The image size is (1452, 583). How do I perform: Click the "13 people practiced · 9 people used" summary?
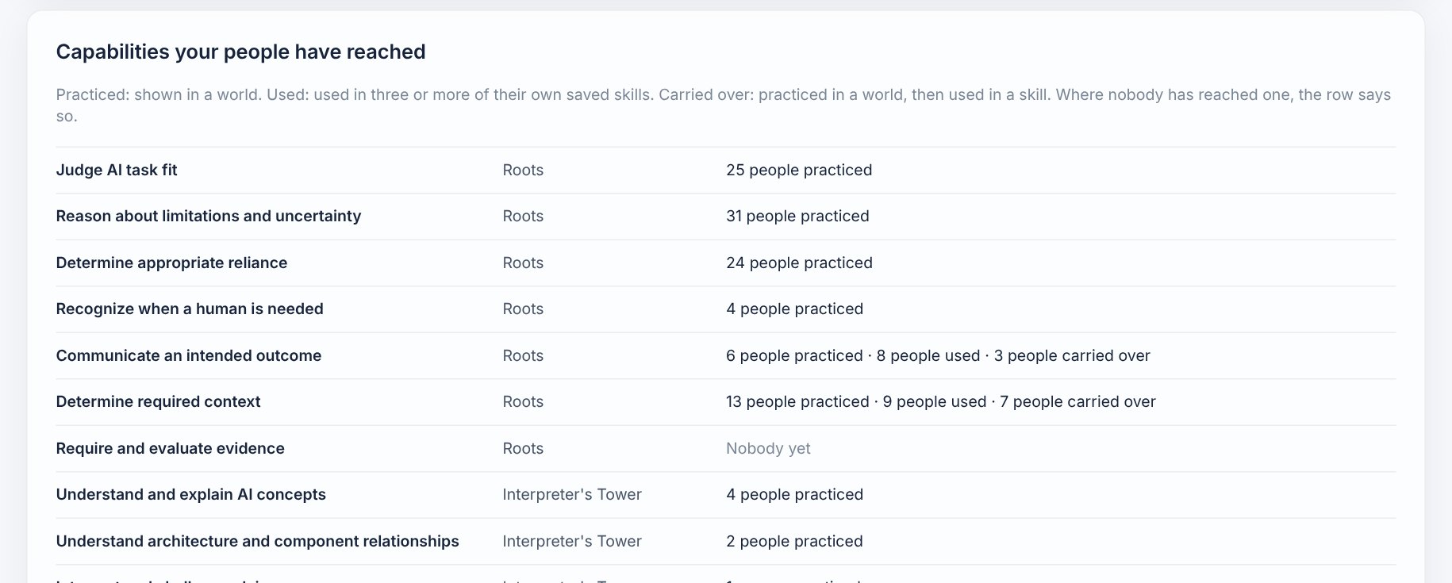pyautogui.click(x=941, y=401)
